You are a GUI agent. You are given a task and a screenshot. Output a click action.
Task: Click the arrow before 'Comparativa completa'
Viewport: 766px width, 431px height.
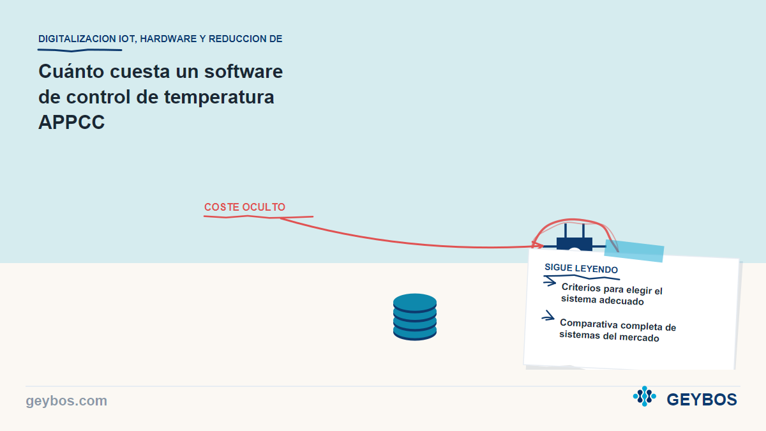click(x=548, y=315)
